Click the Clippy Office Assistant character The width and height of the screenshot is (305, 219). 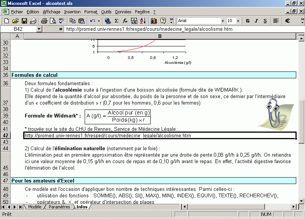pos(276,114)
